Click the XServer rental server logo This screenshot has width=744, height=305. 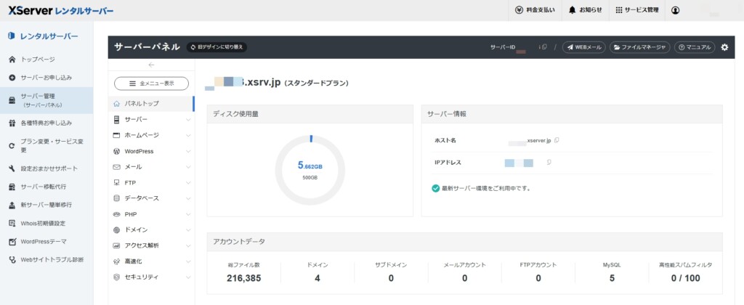61,10
